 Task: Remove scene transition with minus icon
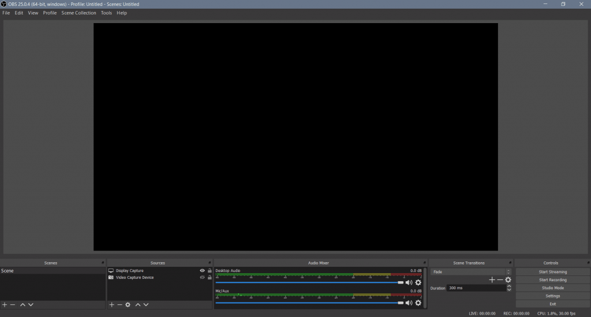click(x=500, y=279)
